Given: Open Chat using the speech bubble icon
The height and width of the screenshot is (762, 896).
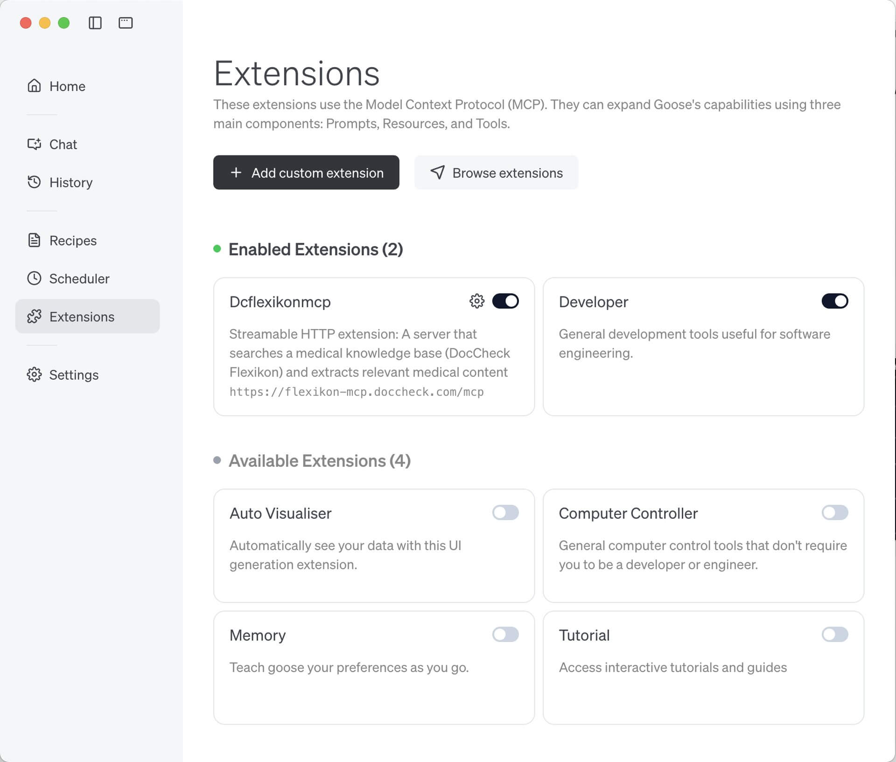Looking at the screenshot, I should (x=34, y=144).
